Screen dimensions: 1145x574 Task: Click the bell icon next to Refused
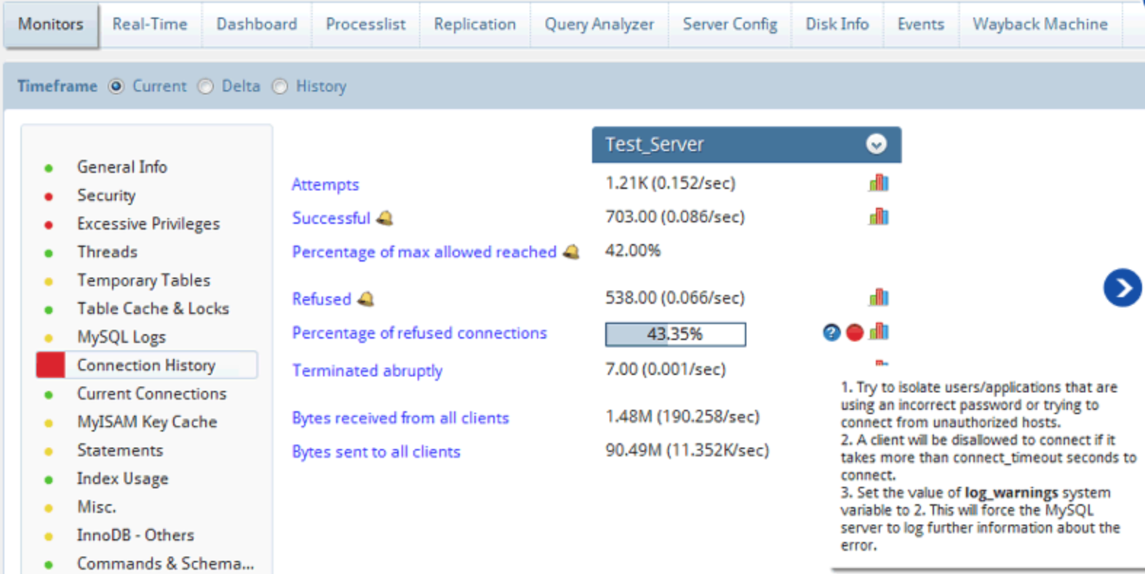coord(366,299)
